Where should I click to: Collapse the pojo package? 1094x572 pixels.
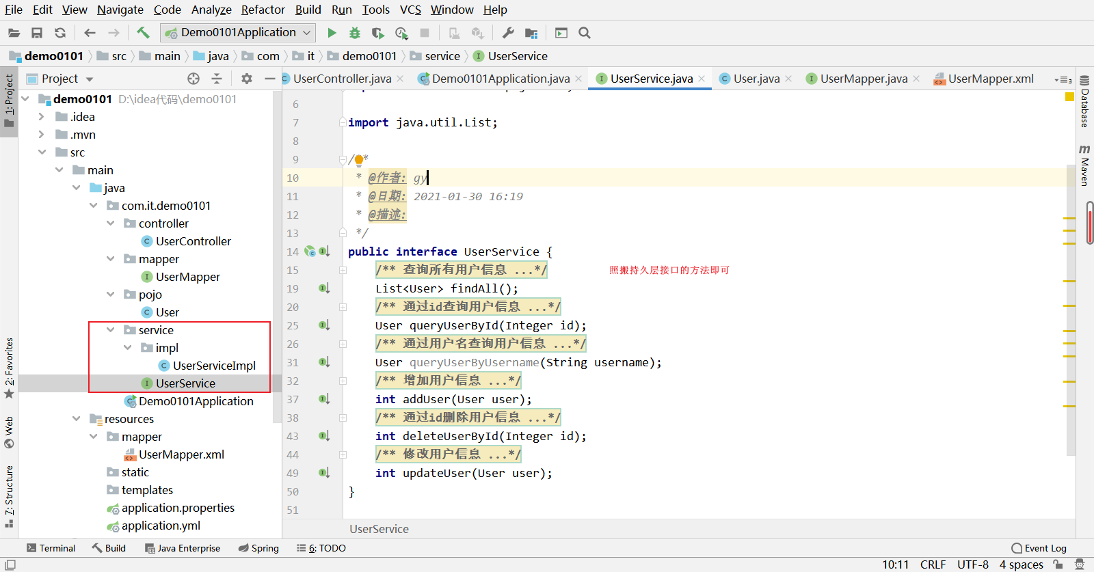tap(111, 295)
